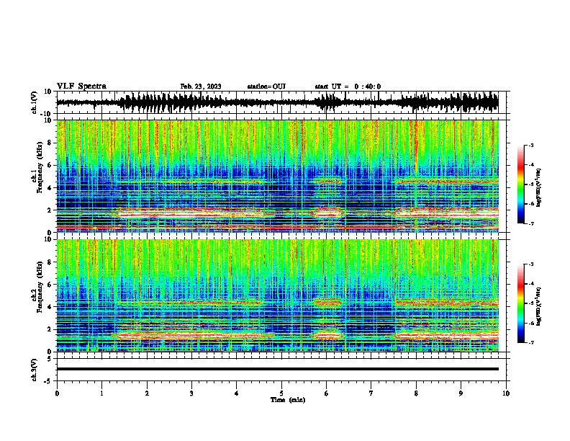Image resolution: width=570 pixels, height=441 pixels.
Task: Click the time axis tick label "8"
Action: (416, 393)
